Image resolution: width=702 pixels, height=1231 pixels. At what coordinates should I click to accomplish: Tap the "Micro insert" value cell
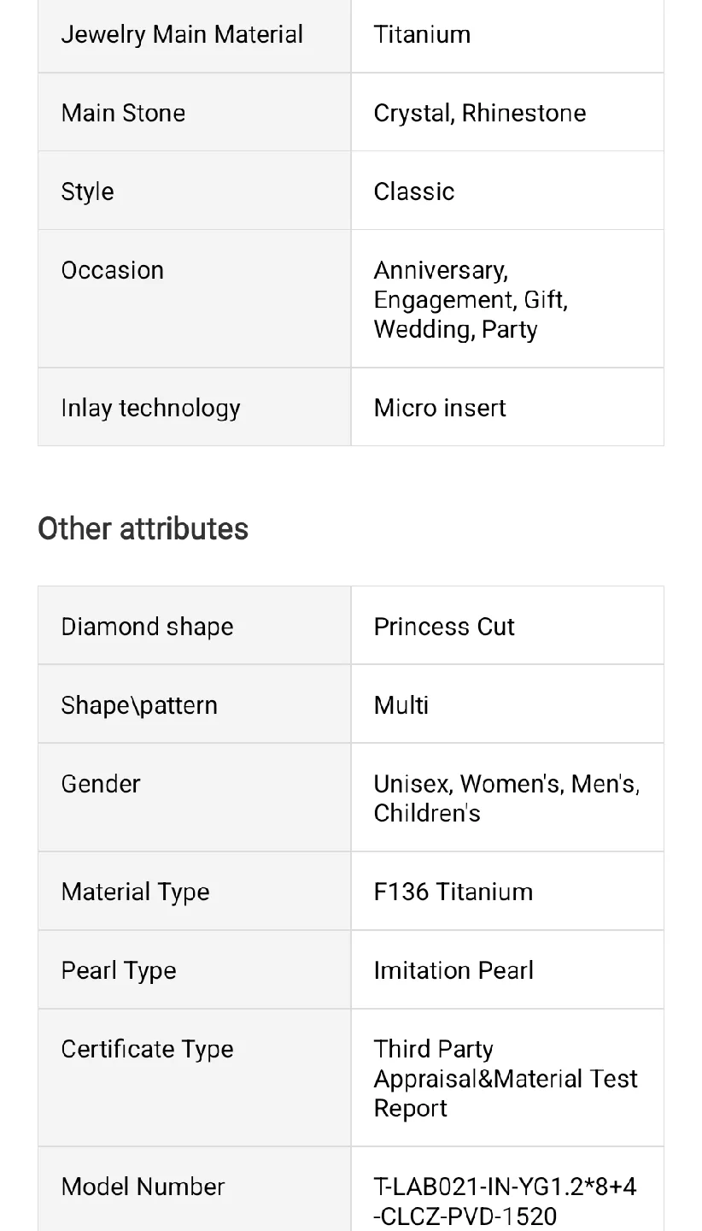pos(439,408)
